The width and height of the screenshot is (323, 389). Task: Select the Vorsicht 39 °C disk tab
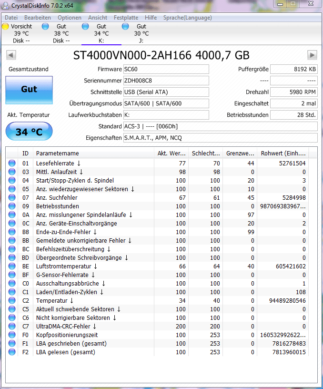coord(21,33)
